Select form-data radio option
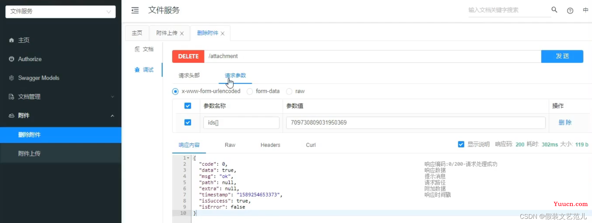The height and width of the screenshot is (223, 592). click(250, 91)
